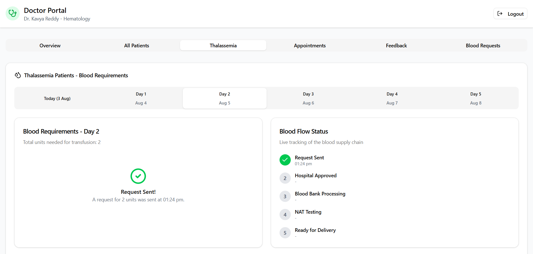Click the Ready for Delivery step label
Image resolution: width=533 pixels, height=254 pixels.
[x=315, y=230]
